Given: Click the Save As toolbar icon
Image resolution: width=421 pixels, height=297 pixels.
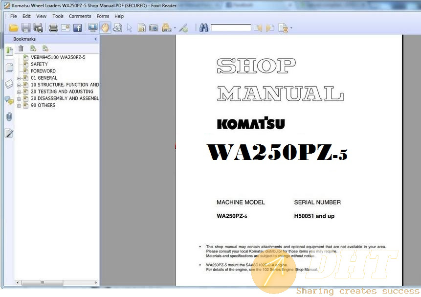Looking at the screenshot, I should 38,28.
